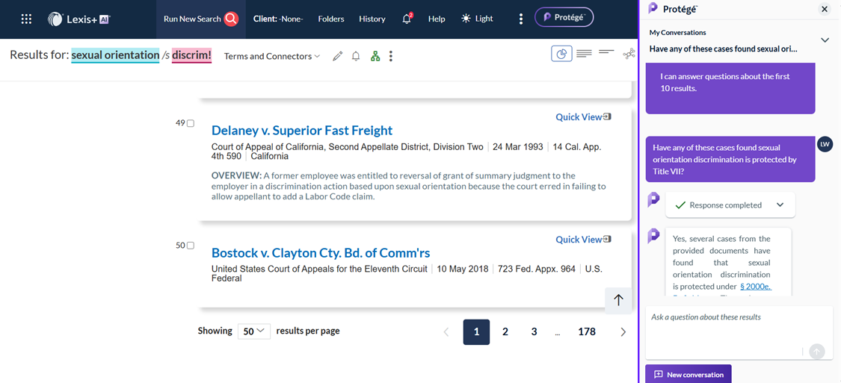This screenshot has height=383, width=841.
Task: Open the product switcher grid icon
Action: [x=26, y=19]
